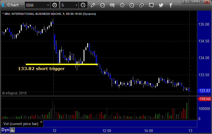Click the Chart title text

point(13,5)
